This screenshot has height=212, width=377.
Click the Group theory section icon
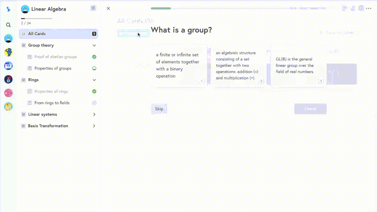pos(24,45)
